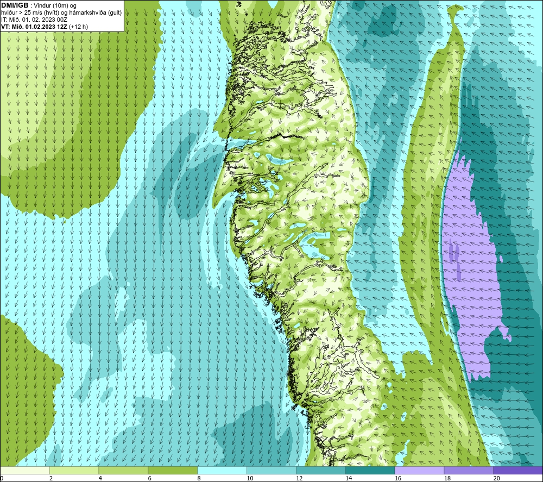Viewport: 543px width, 482px height.
Task: Click the legend tick label '16'
Action: coord(398,478)
